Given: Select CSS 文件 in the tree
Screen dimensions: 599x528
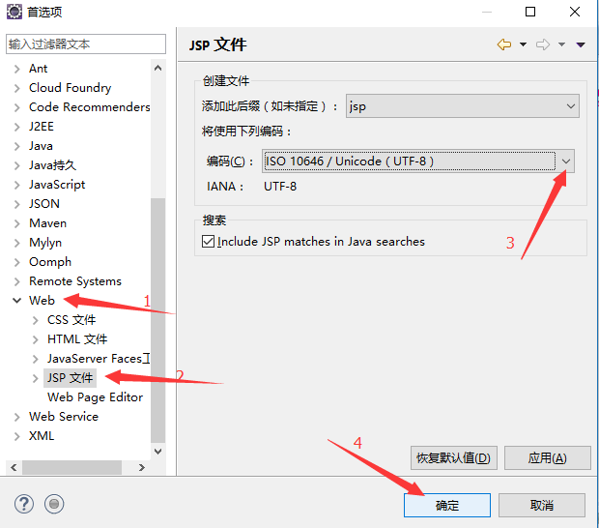Looking at the screenshot, I should 71,320.
